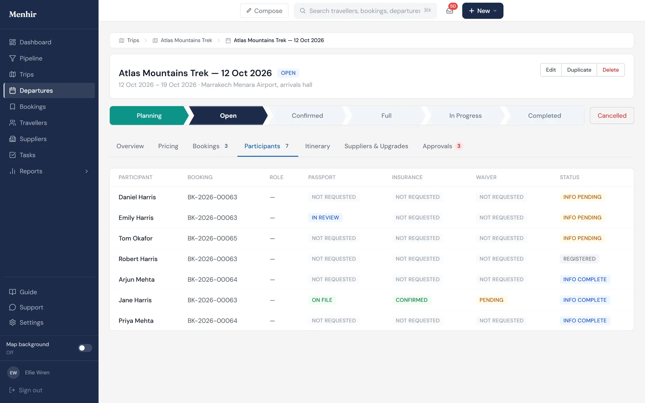The width and height of the screenshot is (645, 403).
Task: Click the Departures calendar icon
Action: [x=13, y=90]
